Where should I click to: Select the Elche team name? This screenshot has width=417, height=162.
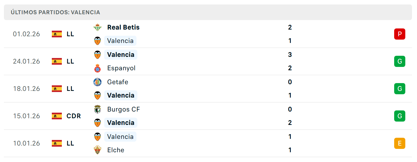coord(116,150)
